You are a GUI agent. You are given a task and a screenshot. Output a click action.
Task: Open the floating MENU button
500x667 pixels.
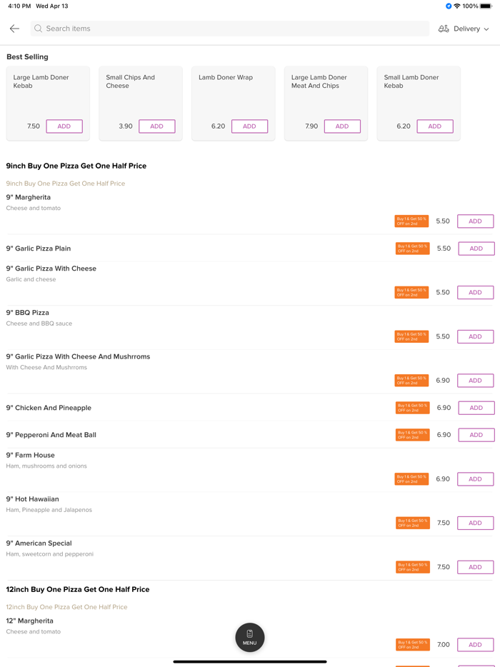click(249, 637)
